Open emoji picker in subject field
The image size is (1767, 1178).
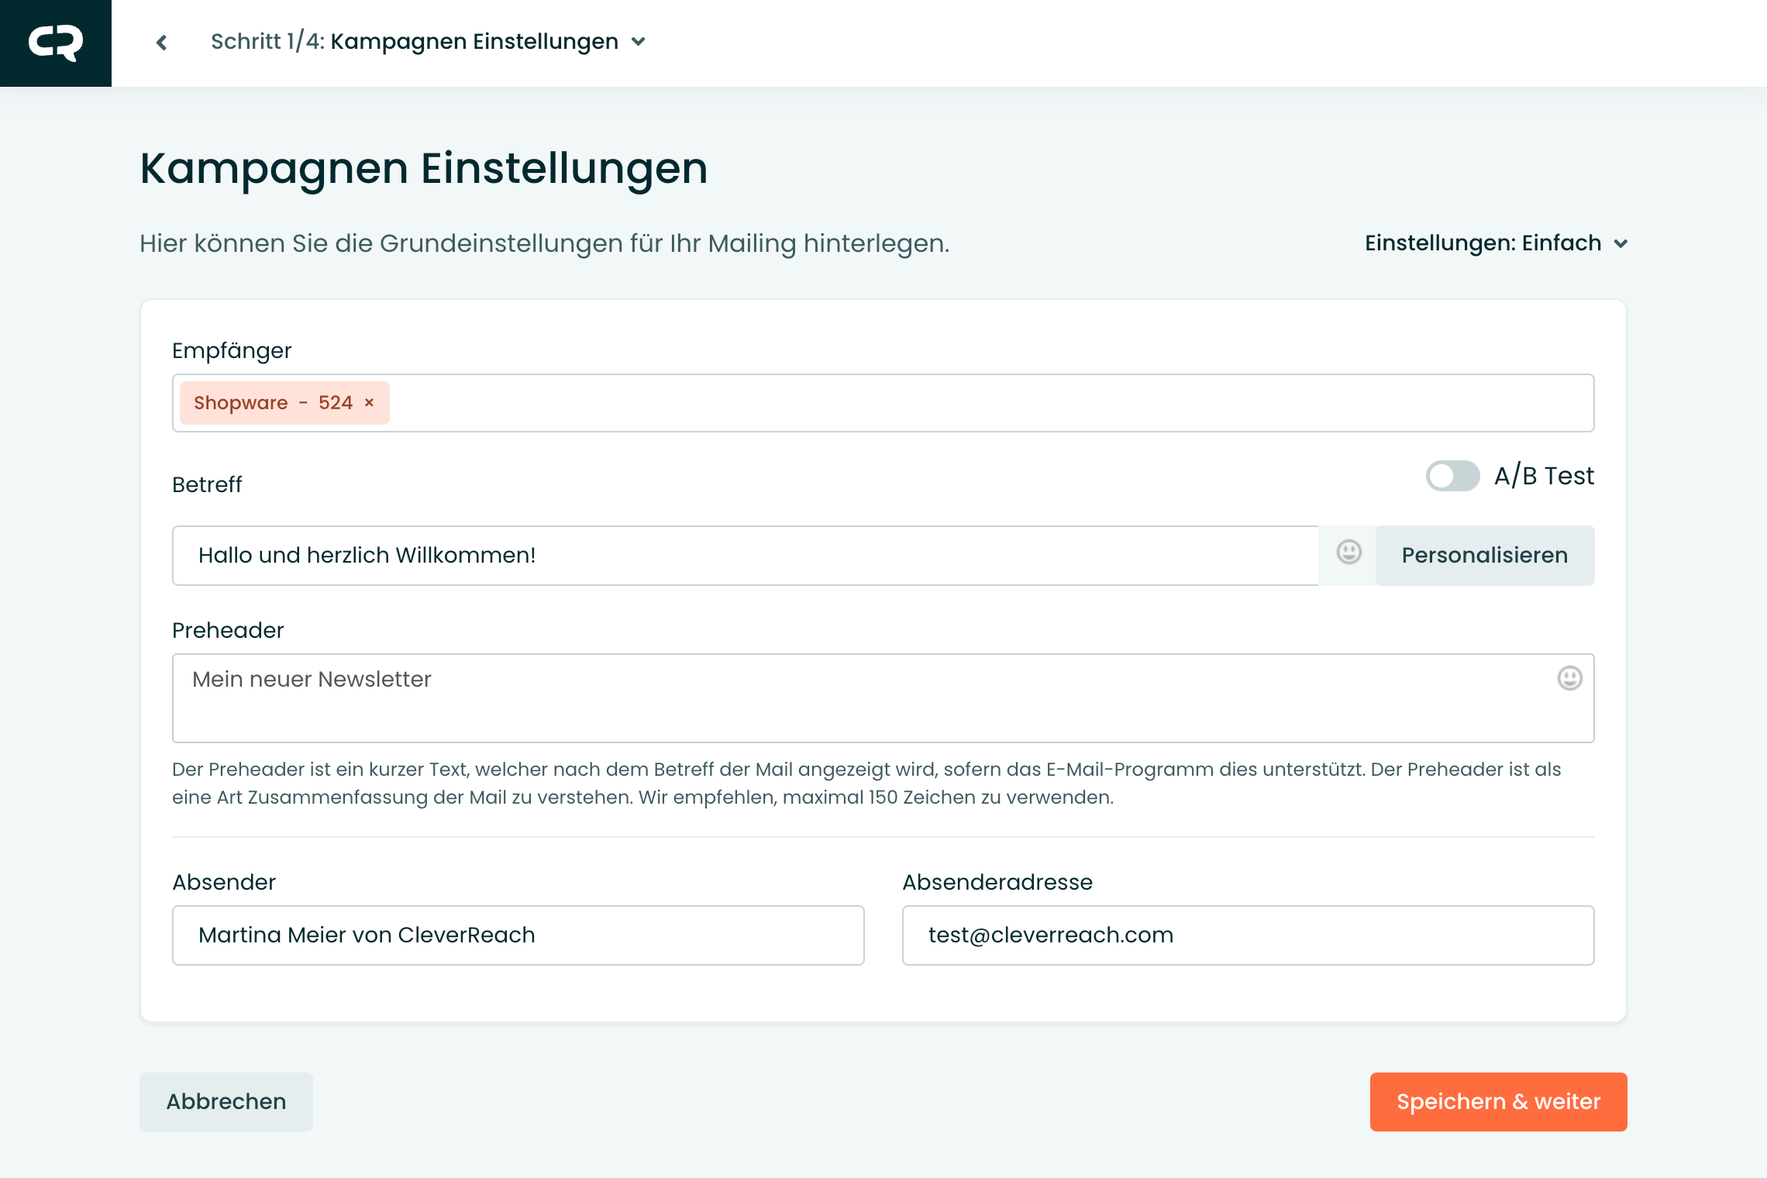tap(1348, 553)
